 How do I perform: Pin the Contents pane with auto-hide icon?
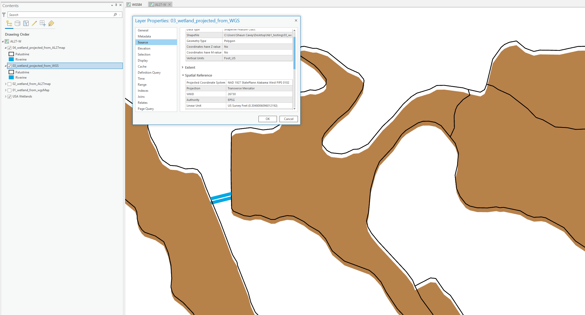[x=116, y=5]
